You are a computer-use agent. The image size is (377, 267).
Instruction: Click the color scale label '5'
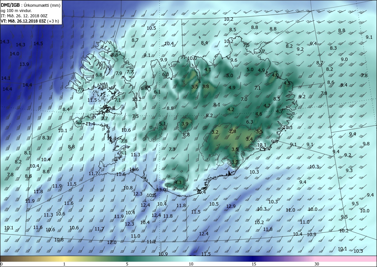[127, 264]
